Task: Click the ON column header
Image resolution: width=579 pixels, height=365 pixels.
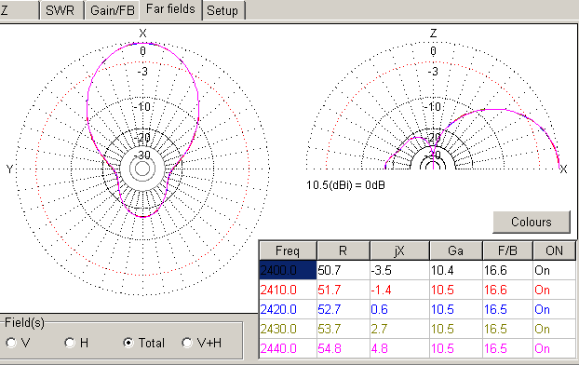Action: pos(554,250)
